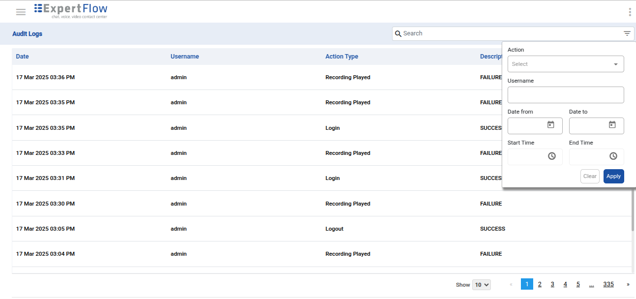Viewport: 636px width, 299px height.
Task: Expand the Action select dropdown
Action: [x=566, y=64]
